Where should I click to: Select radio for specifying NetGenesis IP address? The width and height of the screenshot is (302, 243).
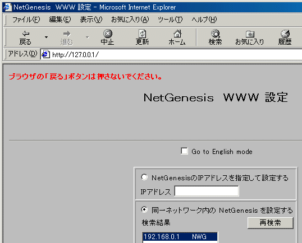tap(144, 177)
